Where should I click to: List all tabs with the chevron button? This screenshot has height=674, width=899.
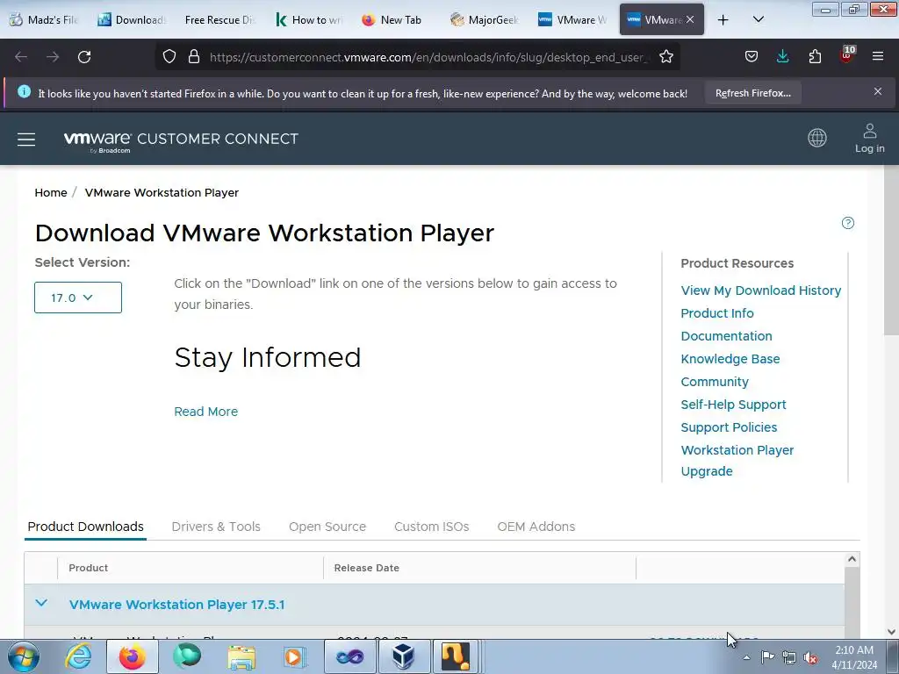coord(758,20)
